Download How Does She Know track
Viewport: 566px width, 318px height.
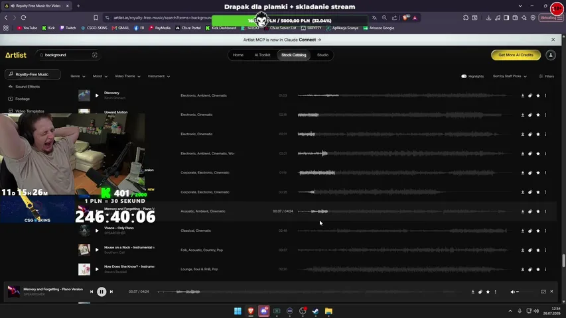click(x=522, y=270)
